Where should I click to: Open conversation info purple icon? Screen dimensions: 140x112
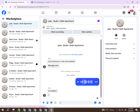pos(99,21)
